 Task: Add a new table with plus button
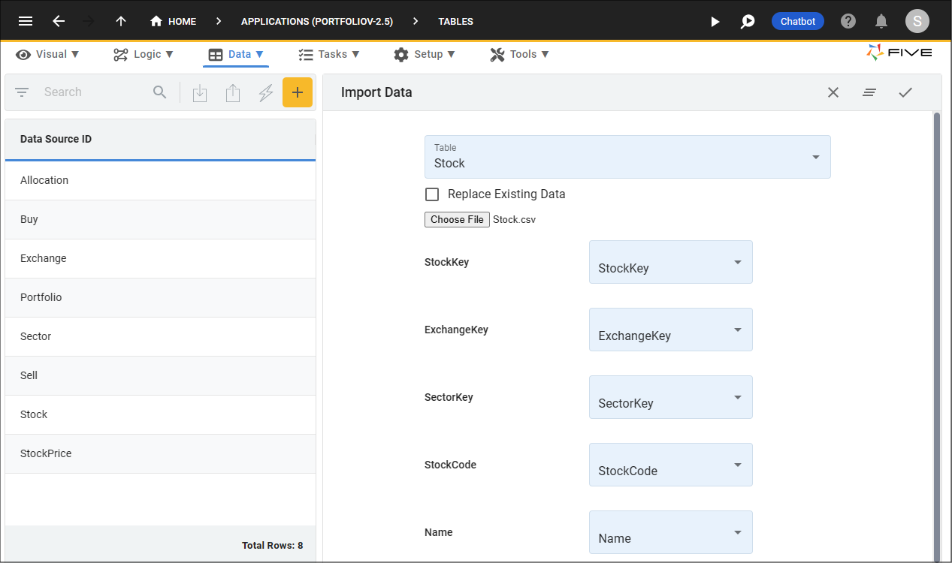pyautogui.click(x=298, y=92)
